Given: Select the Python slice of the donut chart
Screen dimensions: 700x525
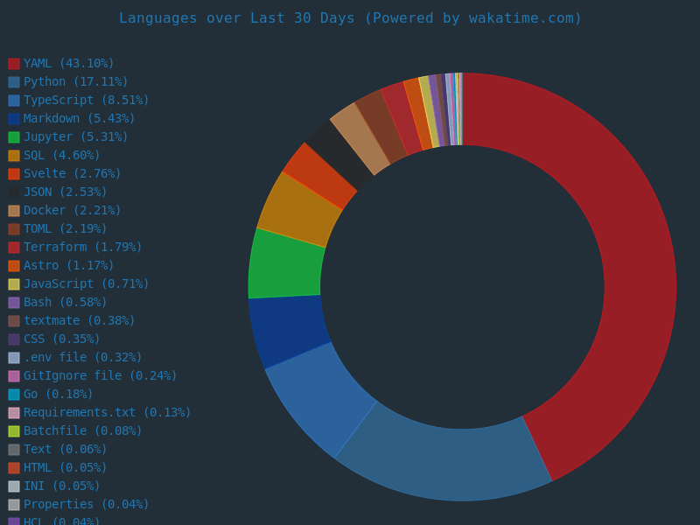Looking at the screenshot, I should [446, 464].
